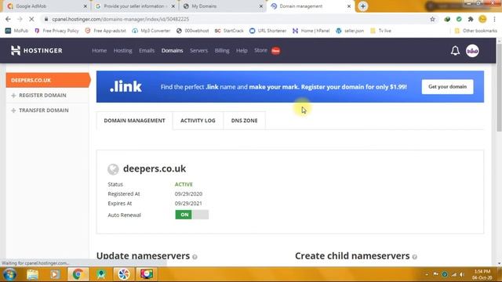
Task: Open Windows Start button
Action: click(x=9, y=274)
